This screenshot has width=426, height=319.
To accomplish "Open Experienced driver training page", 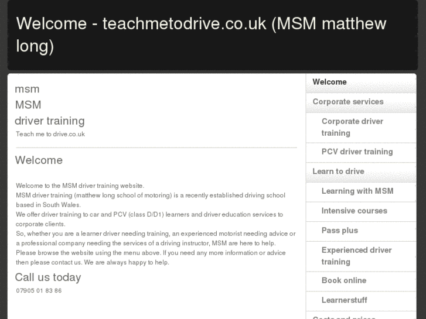I will [356, 256].
